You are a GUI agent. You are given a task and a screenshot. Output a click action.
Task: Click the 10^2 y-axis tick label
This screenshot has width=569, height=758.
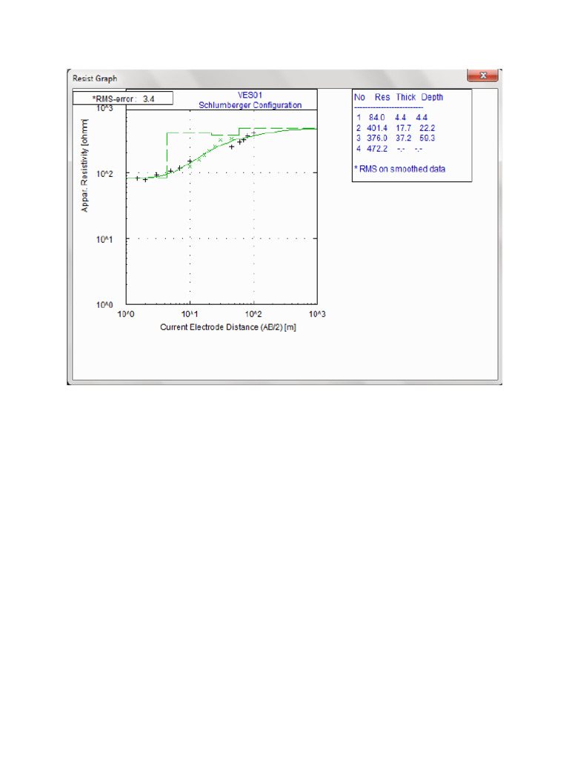104,174
